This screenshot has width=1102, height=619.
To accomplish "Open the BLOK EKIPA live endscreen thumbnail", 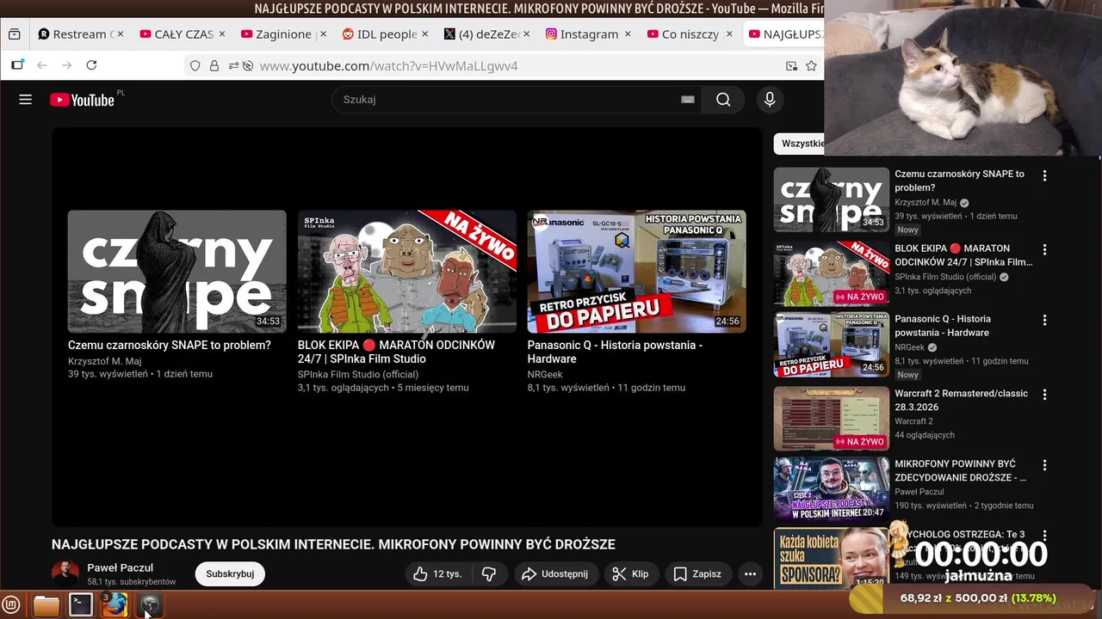I will 406,272.
